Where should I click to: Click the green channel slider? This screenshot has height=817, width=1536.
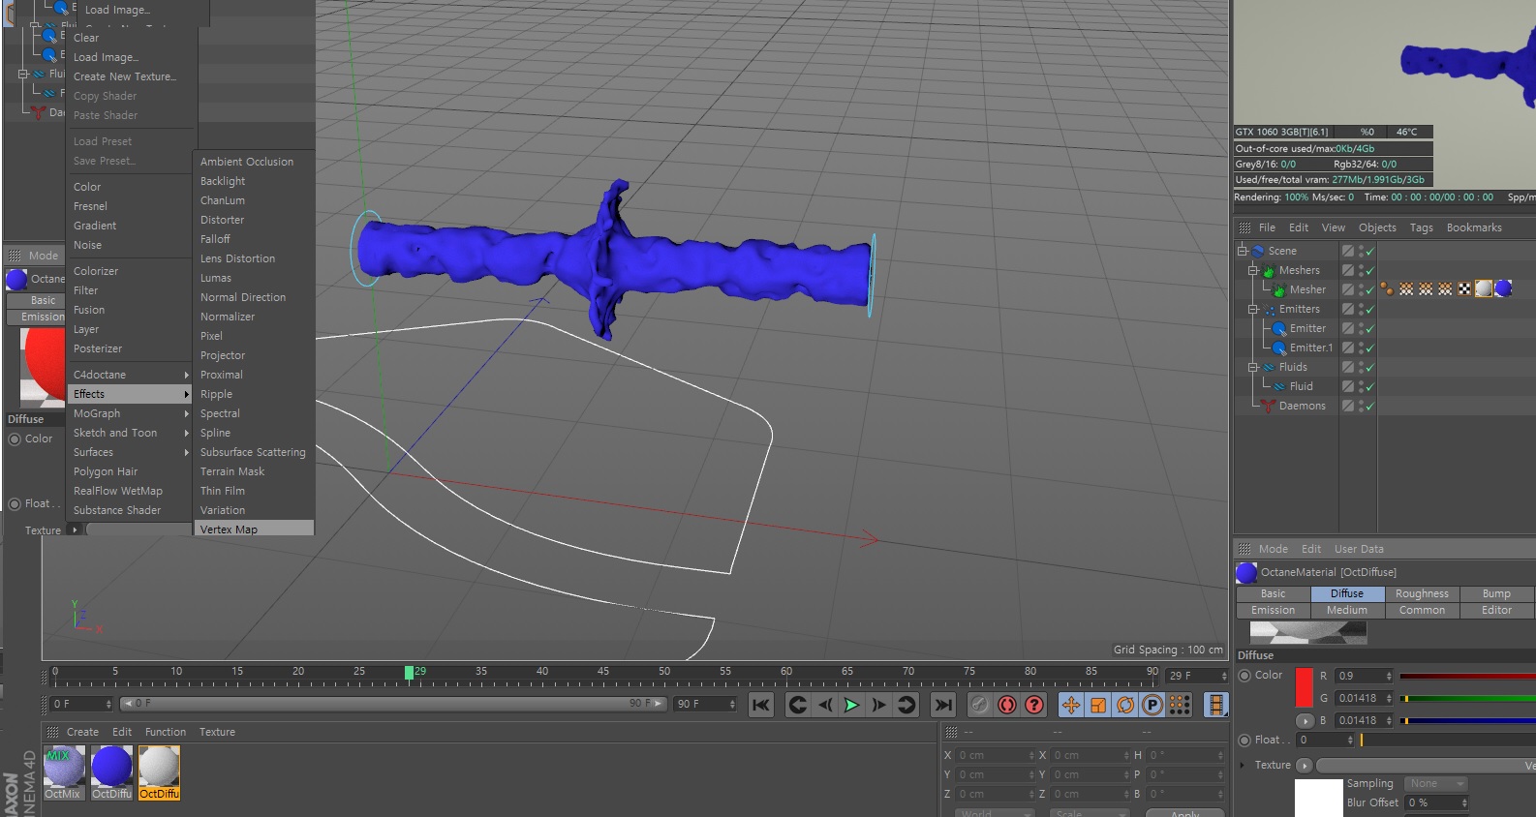(x=1467, y=698)
